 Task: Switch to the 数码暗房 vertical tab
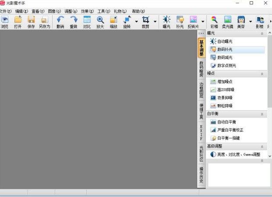201,70
